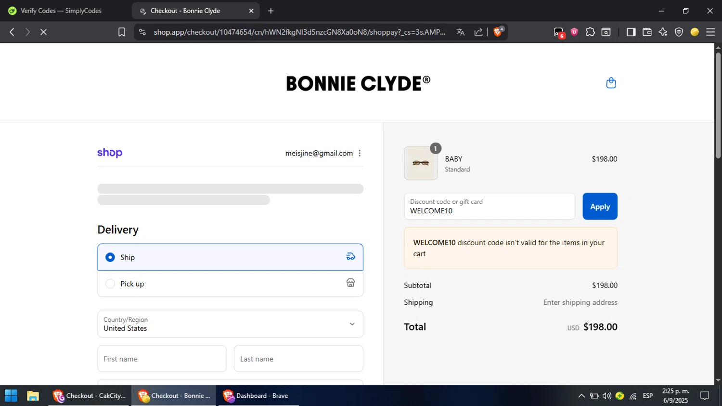Click the Shop logo
The image size is (722, 406).
point(110,153)
